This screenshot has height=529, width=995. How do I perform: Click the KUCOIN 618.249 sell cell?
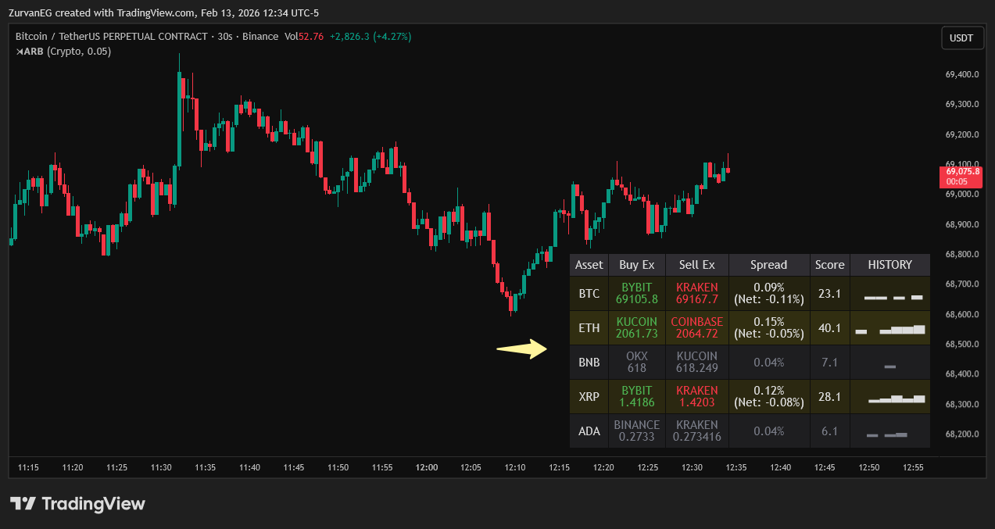697,363
